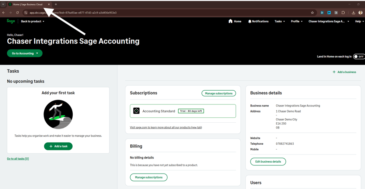Click the Add a task button
Image resolution: width=365 pixels, height=189 pixels.
click(58, 146)
